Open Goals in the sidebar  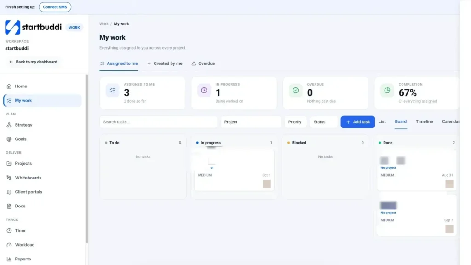coord(43,139)
